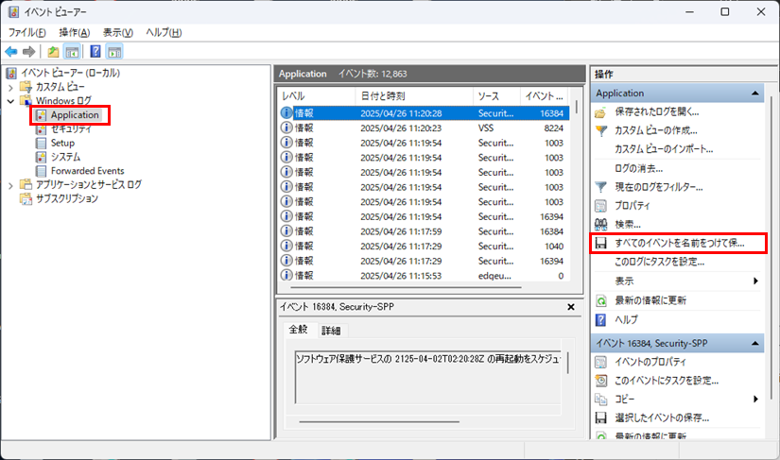Click the 最新の情報に更新 refresh icon under 表示
This screenshot has width=780, height=460.
coord(601,301)
